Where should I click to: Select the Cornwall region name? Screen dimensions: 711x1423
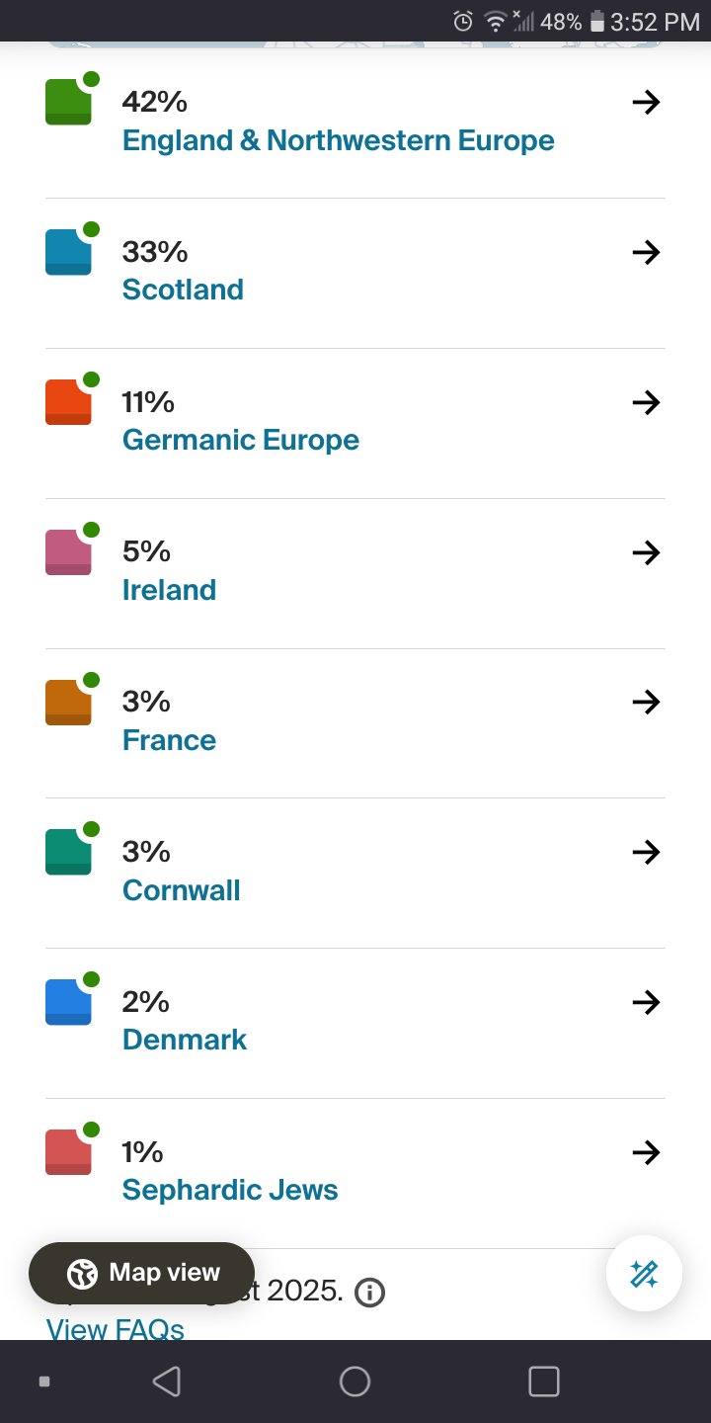[x=182, y=890]
